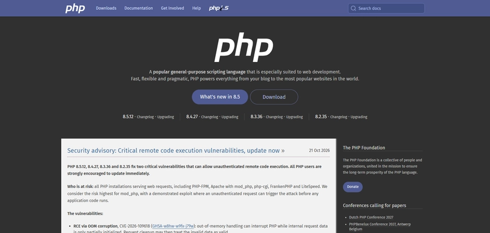Open the Changelog for 8.3.36
The width and height of the screenshot is (490, 233).
[x=274, y=117]
